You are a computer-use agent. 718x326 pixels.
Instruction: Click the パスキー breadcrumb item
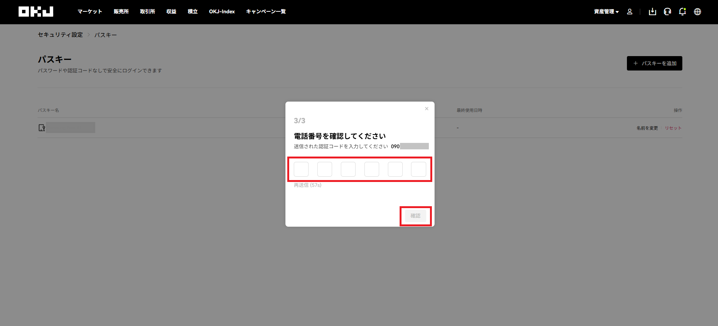pos(105,35)
